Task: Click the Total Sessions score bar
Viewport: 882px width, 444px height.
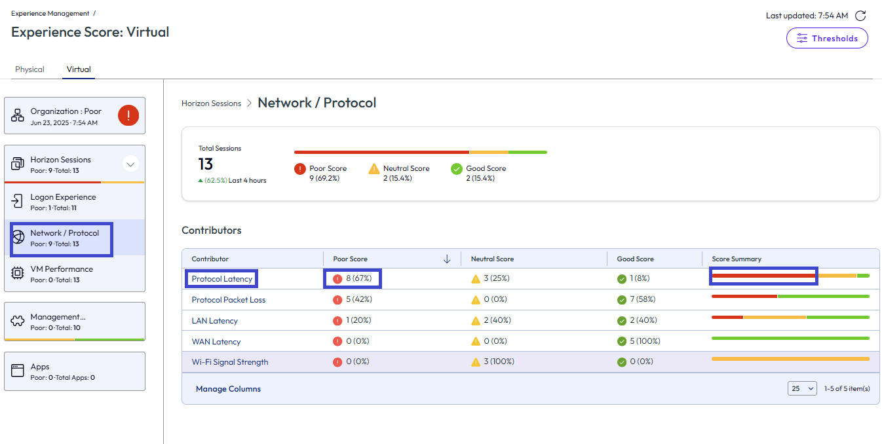Action: coord(421,152)
